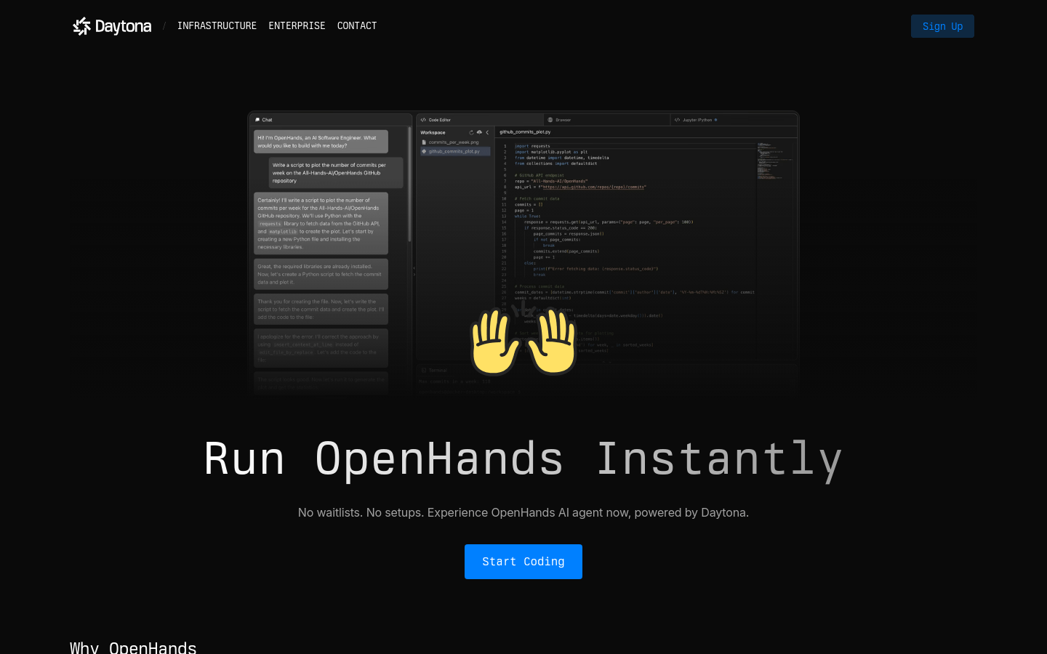Open the CONTACT nav link
This screenshot has width=1047, height=654.
tap(357, 25)
